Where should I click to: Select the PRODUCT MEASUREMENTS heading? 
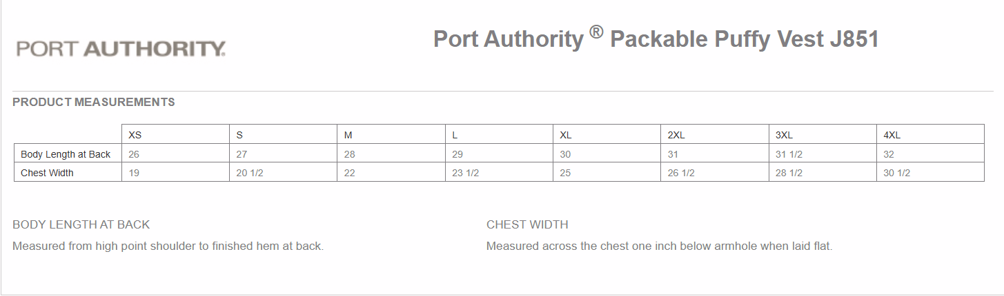click(94, 102)
